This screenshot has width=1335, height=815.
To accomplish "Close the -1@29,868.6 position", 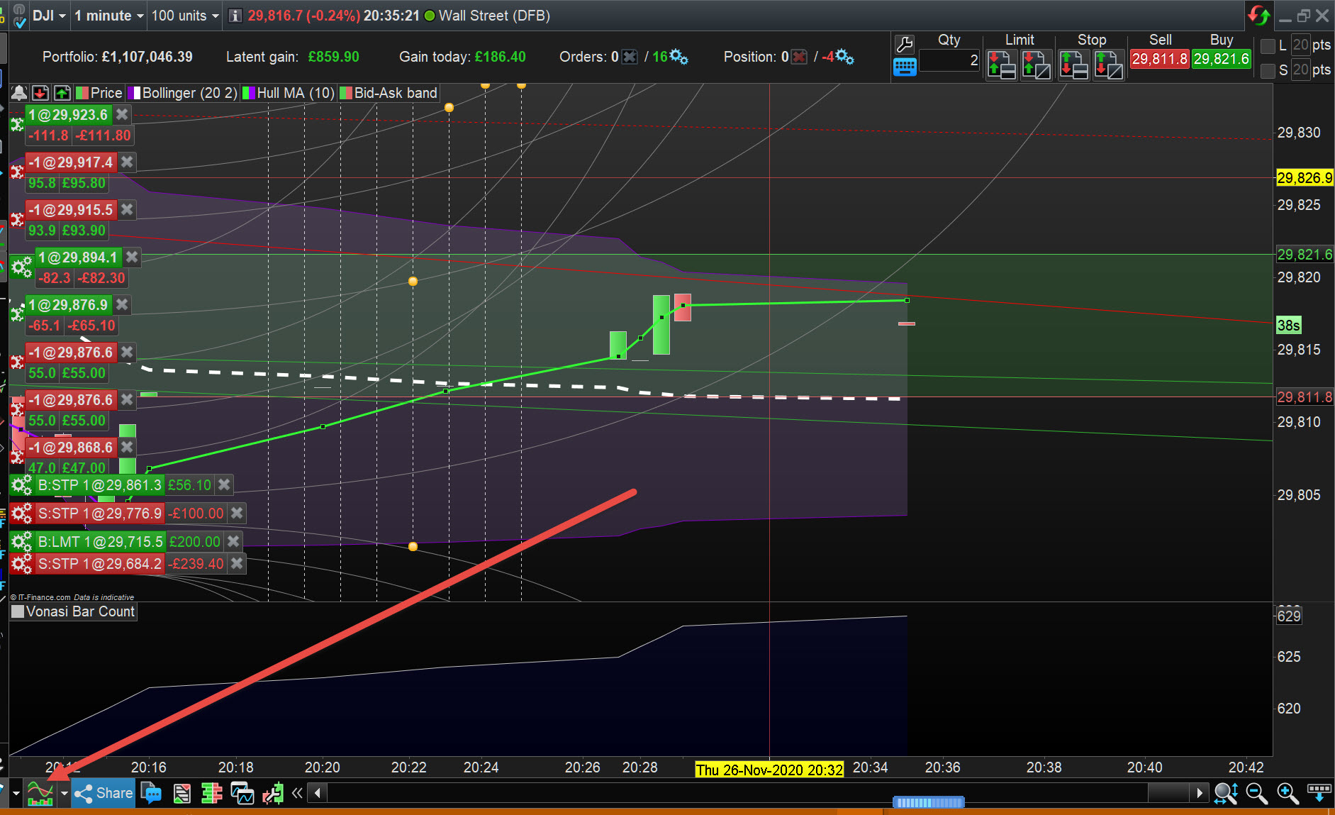I will click(127, 447).
